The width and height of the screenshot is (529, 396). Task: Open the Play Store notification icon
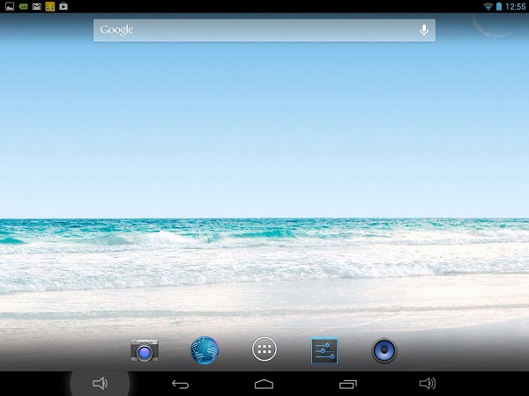[x=63, y=6]
